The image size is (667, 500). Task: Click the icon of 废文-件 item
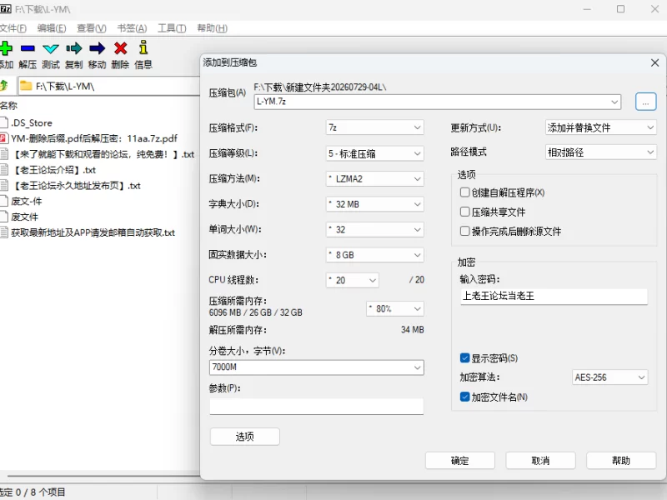(x=4, y=201)
